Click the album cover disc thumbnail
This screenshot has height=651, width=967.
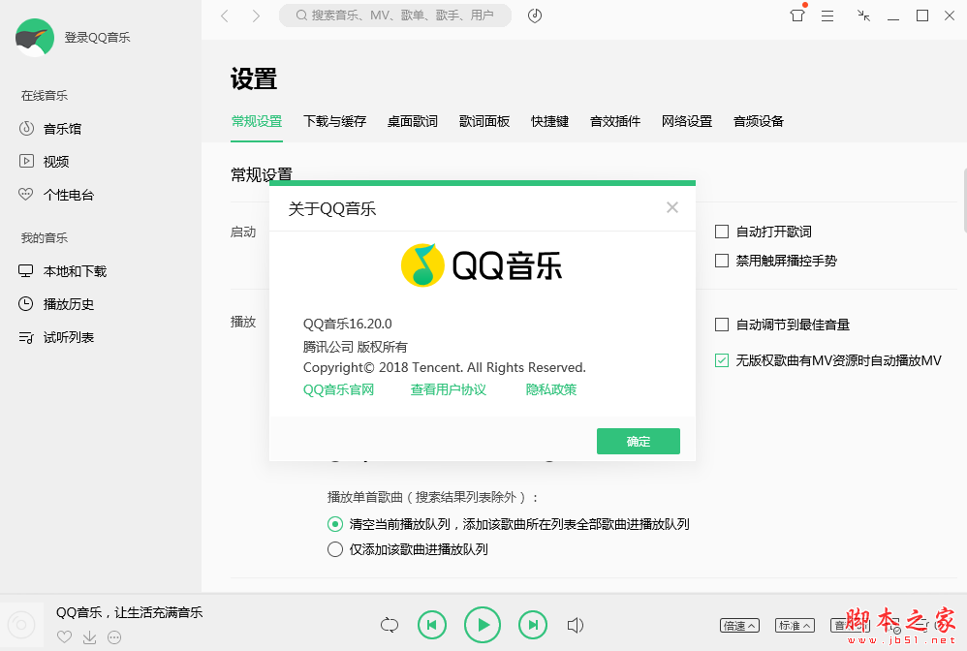[21, 625]
